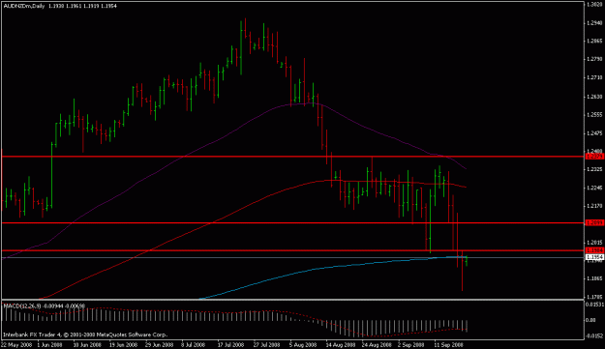The image size is (605, 349).
Task: Select the 1.2379 red price label
Action: [x=594, y=157]
